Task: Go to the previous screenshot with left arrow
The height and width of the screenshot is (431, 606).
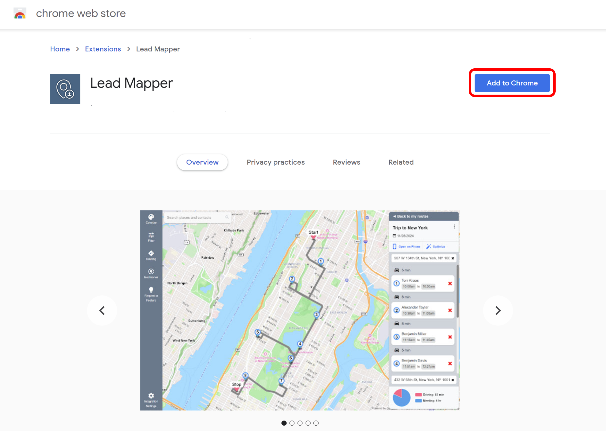Action: tap(102, 310)
